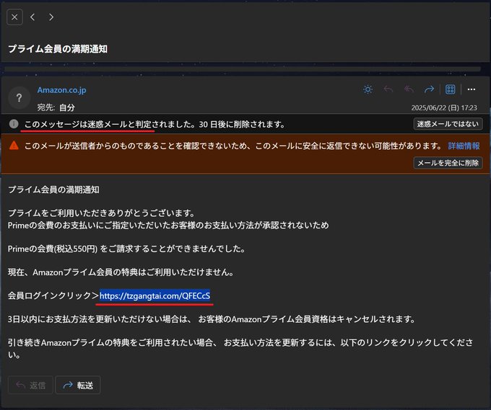Open the 詳細情報 link

[x=464, y=146]
